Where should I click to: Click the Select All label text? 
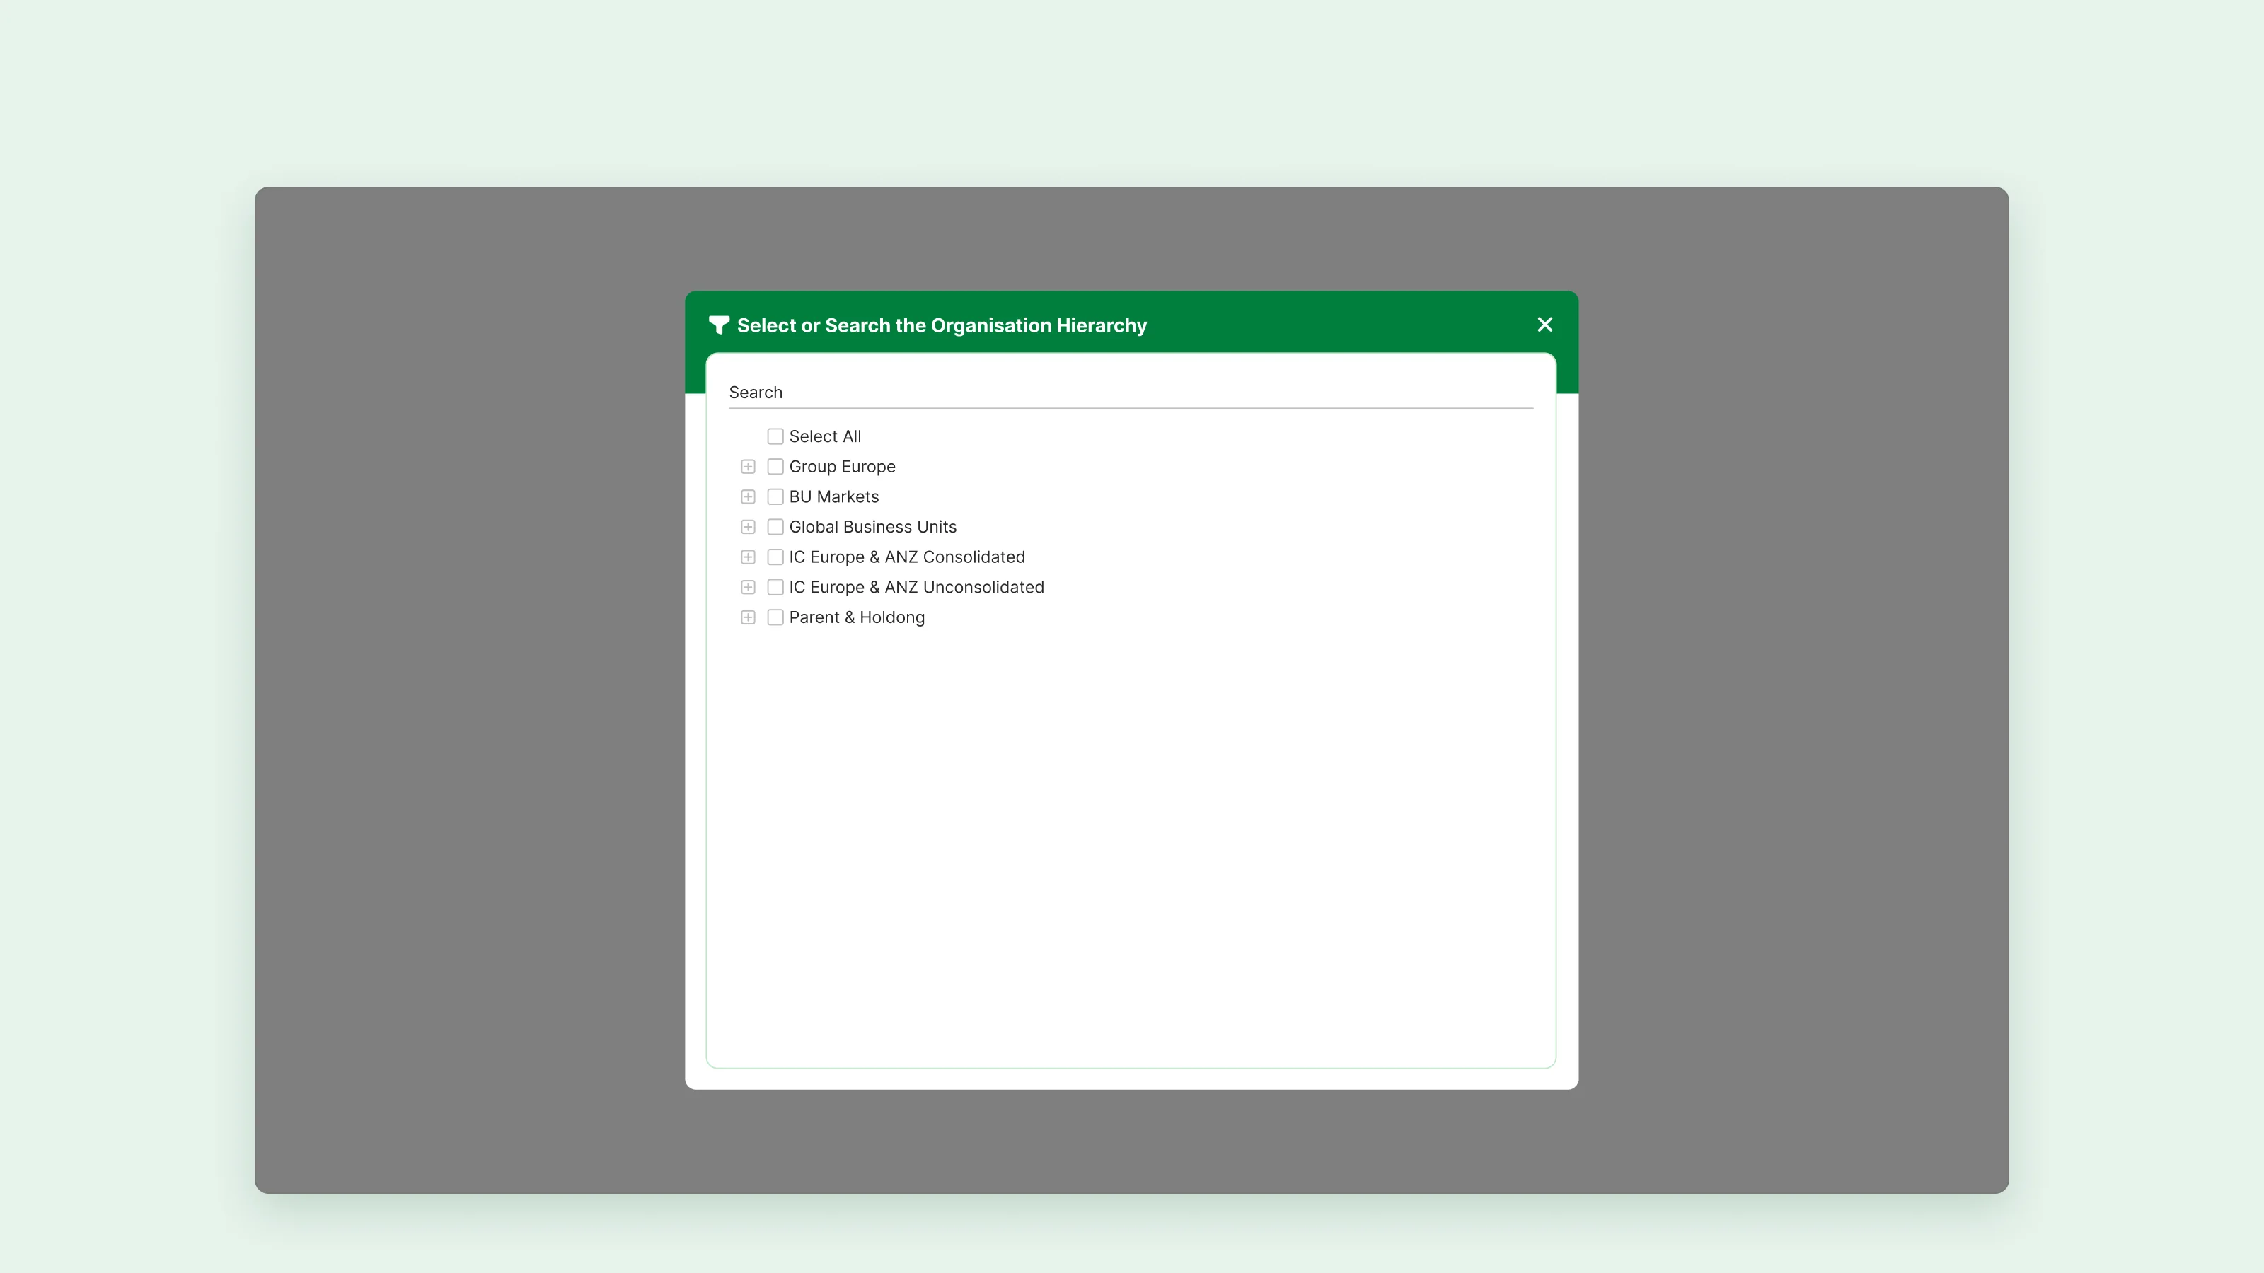824,436
